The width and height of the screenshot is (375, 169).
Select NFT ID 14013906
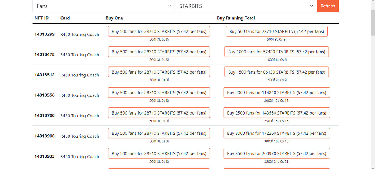pos(45,136)
